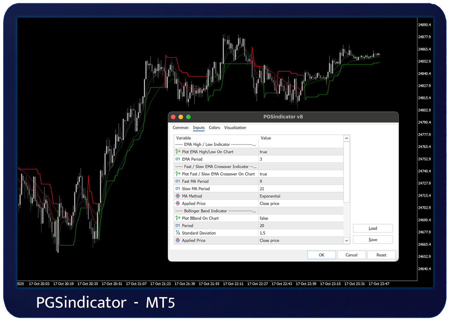This screenshot has height=321, width=450.
Task: Click Reset to restore default inputs
Action: [381, 255]
